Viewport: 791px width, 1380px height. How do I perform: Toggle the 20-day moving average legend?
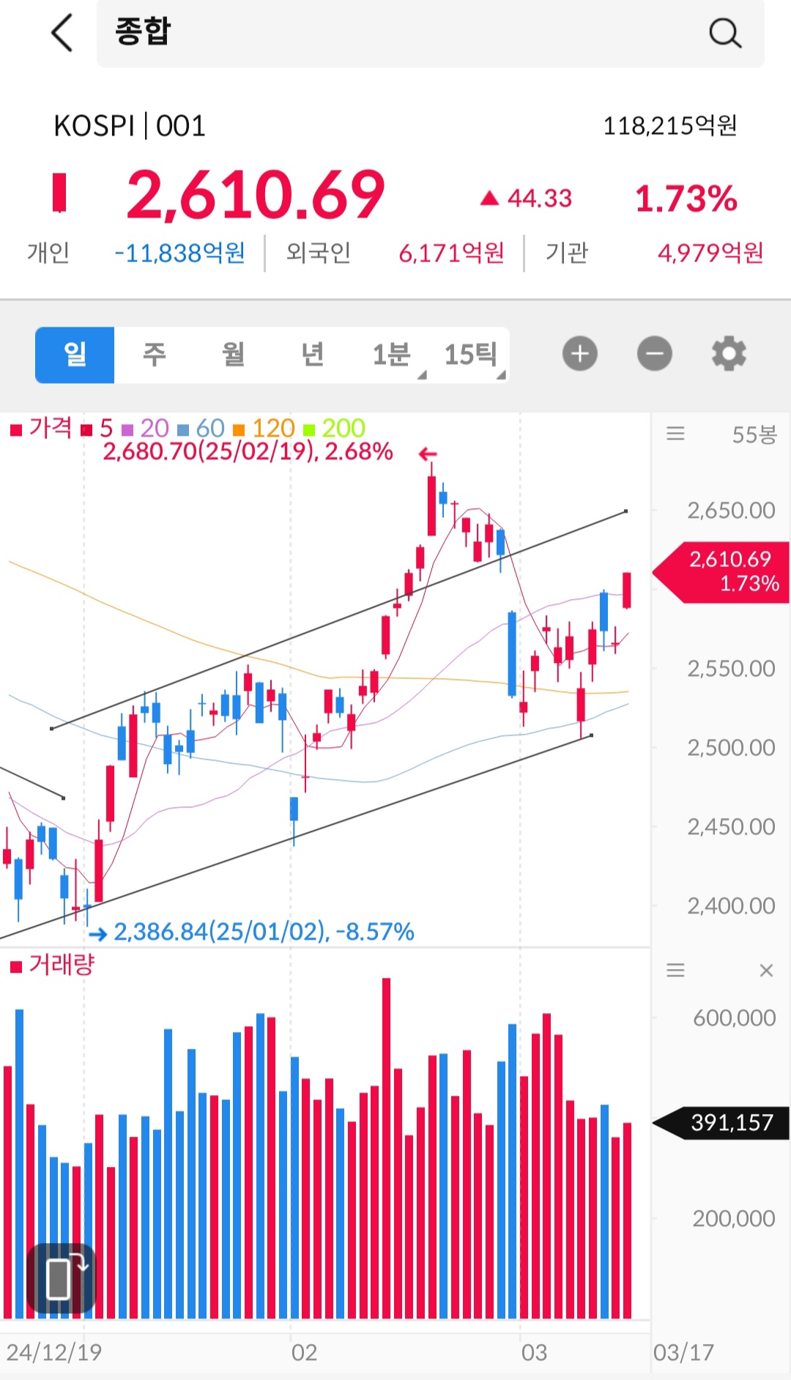(x=146, y=428)
